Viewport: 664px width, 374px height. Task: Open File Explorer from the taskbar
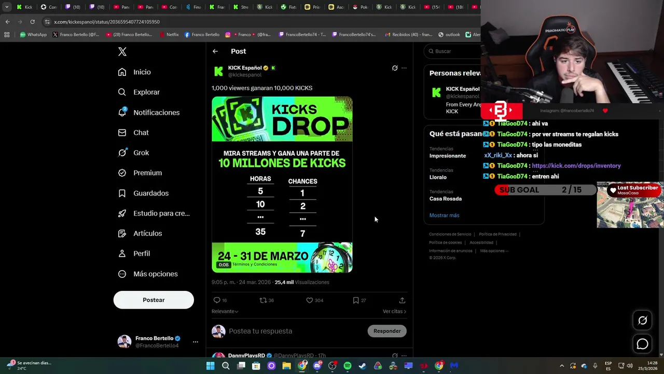click(x=286, y=366)
